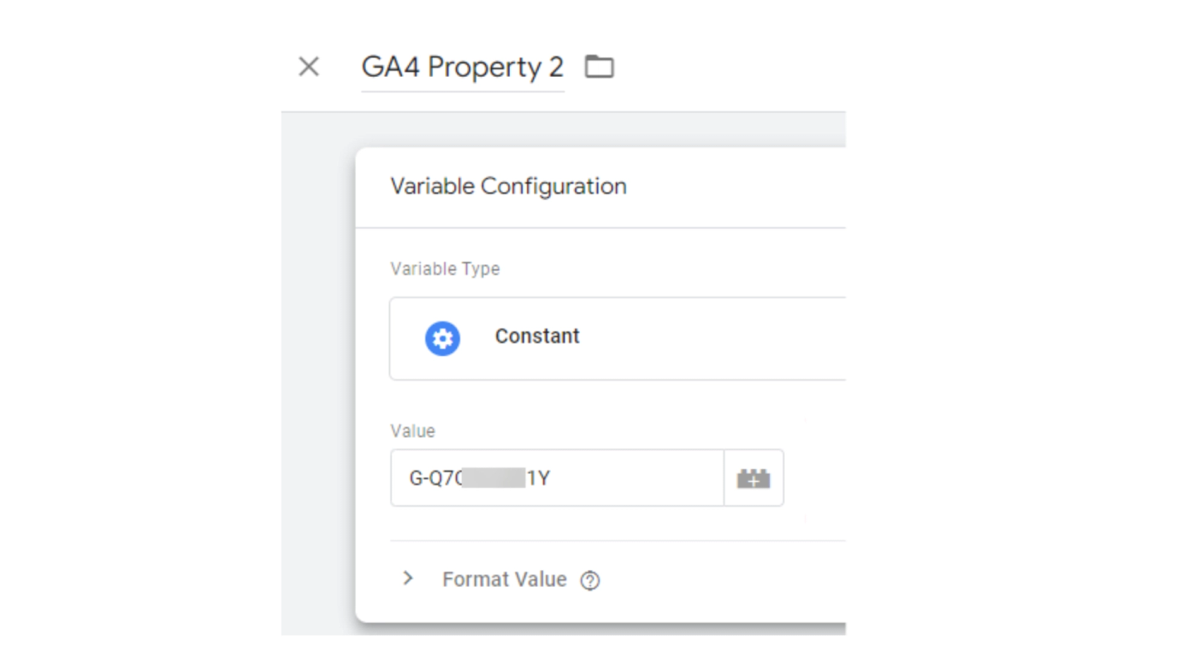The image size is (1203, 659).
Task: Click the Variable Configuration heading
Action: click(508, 187)
